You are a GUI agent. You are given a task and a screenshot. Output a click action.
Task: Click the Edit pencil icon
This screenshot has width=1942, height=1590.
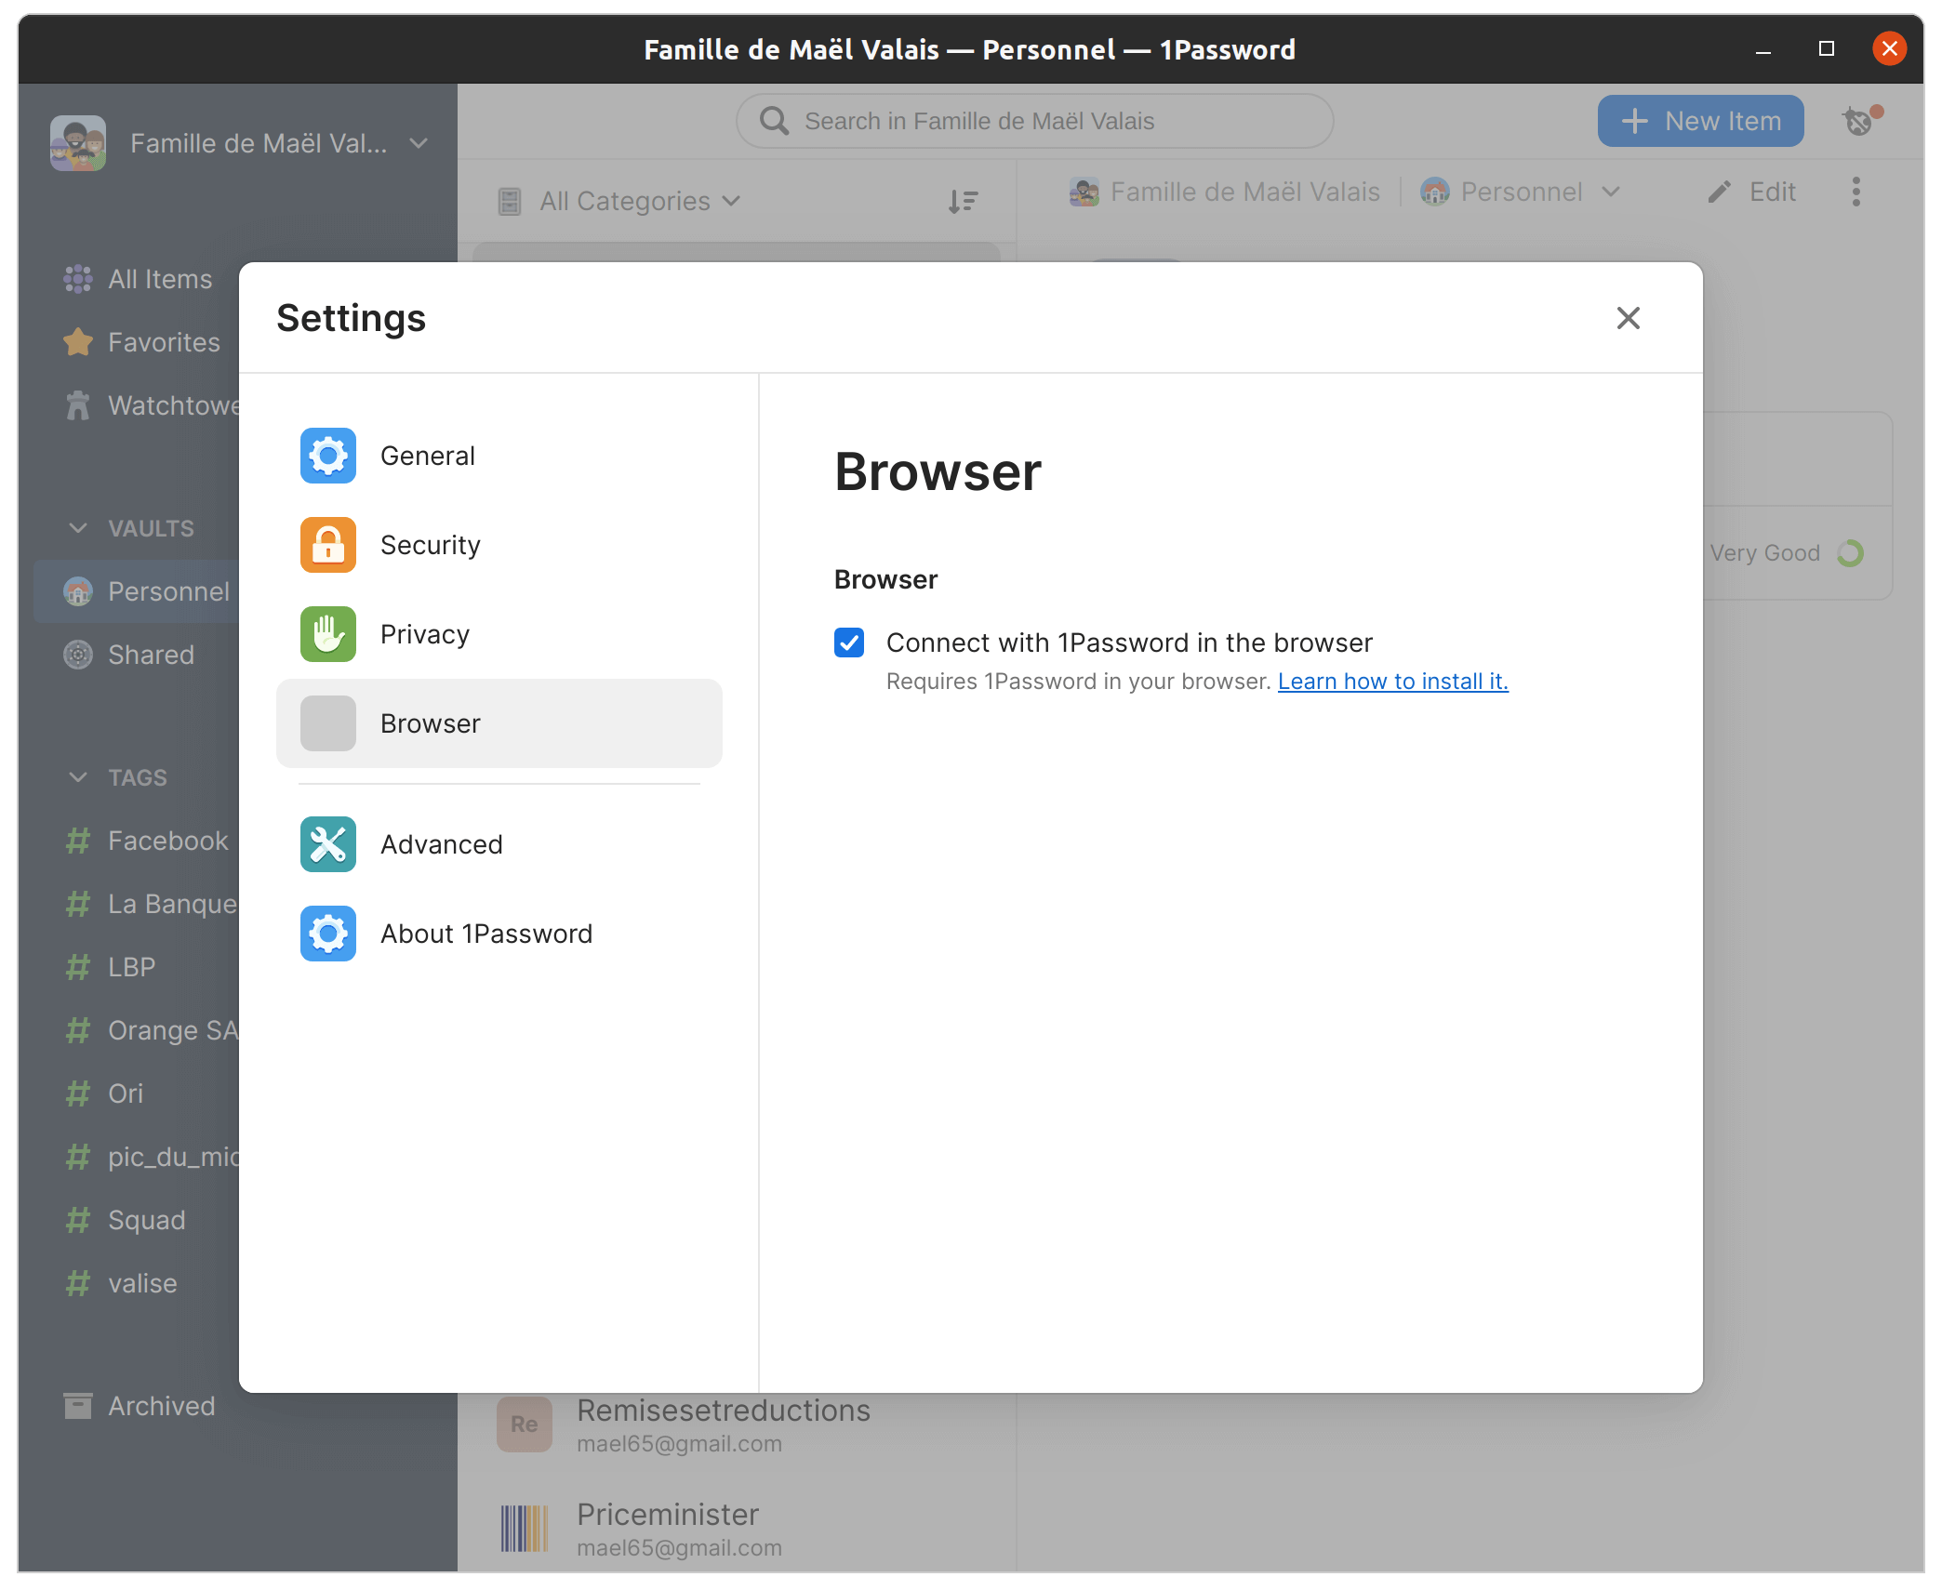[1720, 192]
